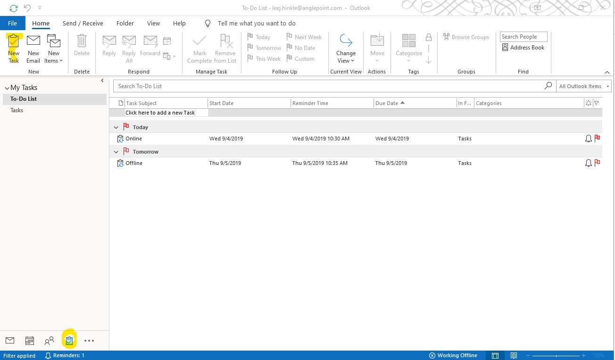Flag task for This Week
This screenshot has width=615, height=360.
(264, 59)
